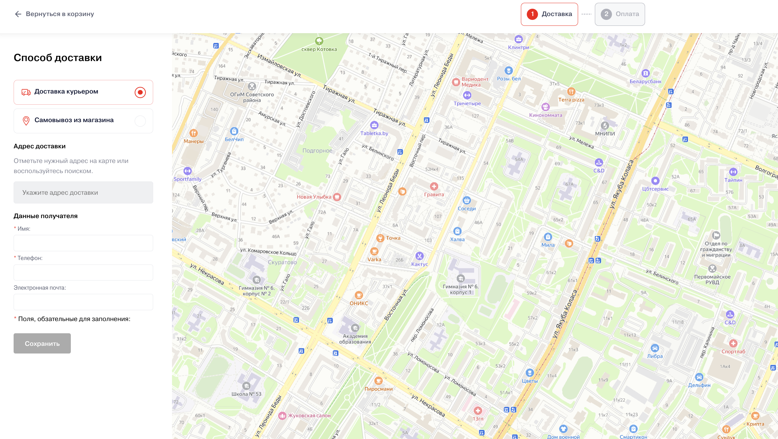Select the Самовывоз из магазина radio option

click(x=140, y=121)
